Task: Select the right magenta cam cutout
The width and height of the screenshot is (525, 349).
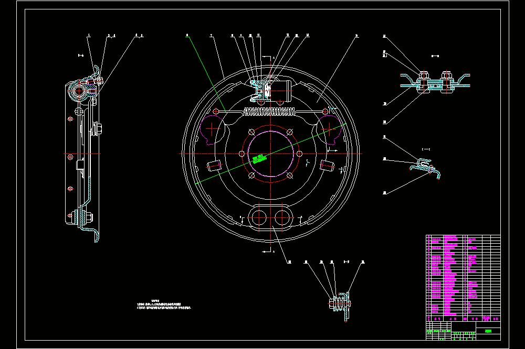Action: pyautogui.click(x=330, y=129)
